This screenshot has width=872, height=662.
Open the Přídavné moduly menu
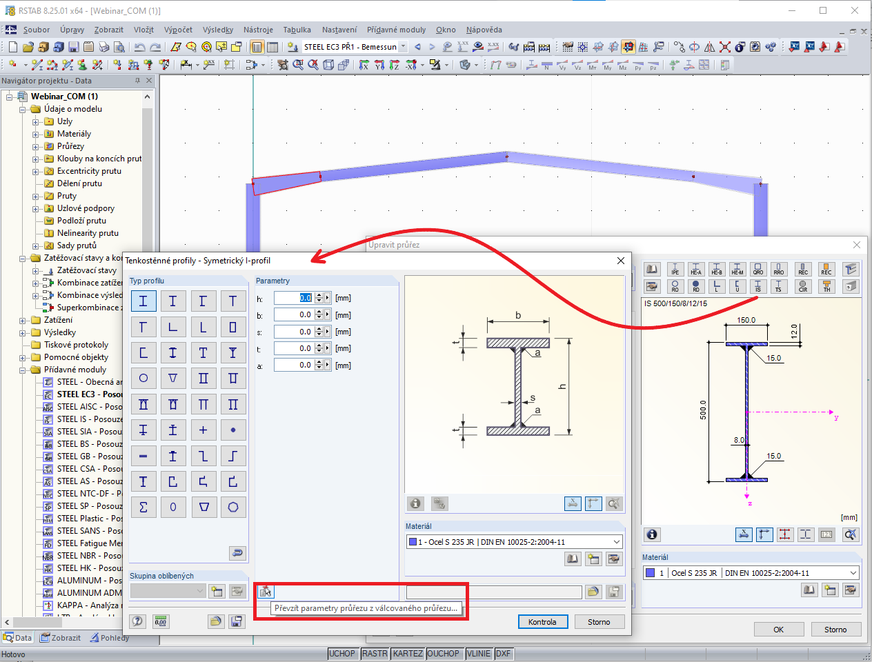tap(396, 30)
